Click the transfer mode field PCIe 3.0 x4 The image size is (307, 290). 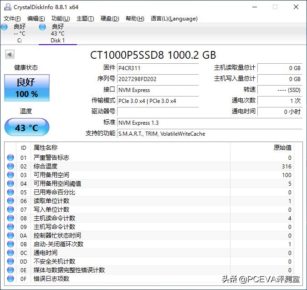click(x=158, y=101)
